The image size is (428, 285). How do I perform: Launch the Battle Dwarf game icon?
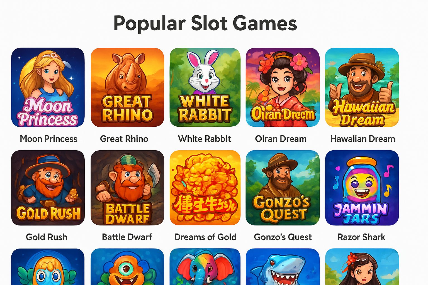point(127,188)
